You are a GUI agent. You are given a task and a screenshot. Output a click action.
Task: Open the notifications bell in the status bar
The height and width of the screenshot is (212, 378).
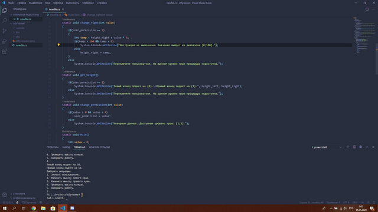[x=374, y=203]
